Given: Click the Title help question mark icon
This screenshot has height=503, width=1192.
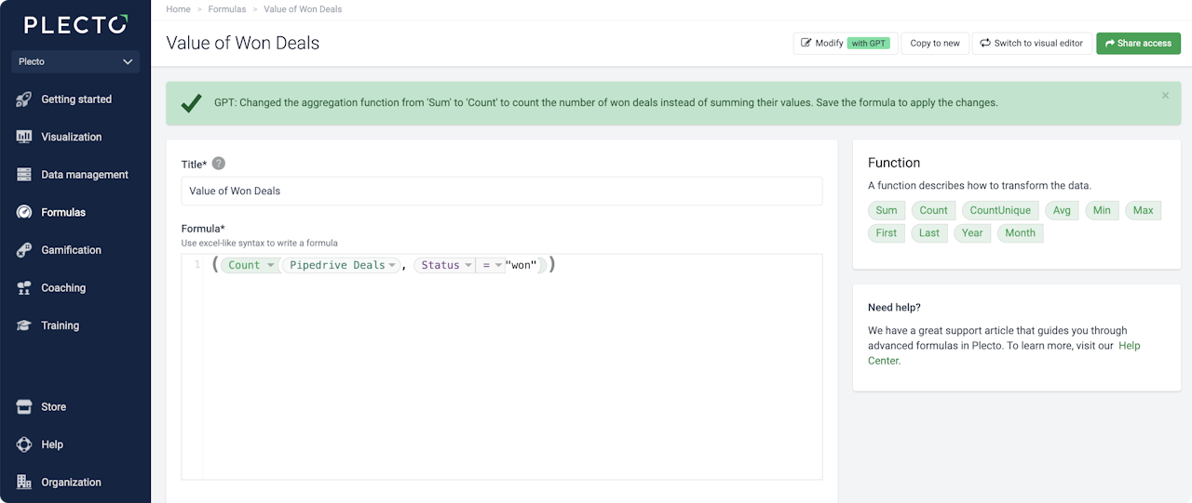Looking at the screenshot, I should point(219,164).
